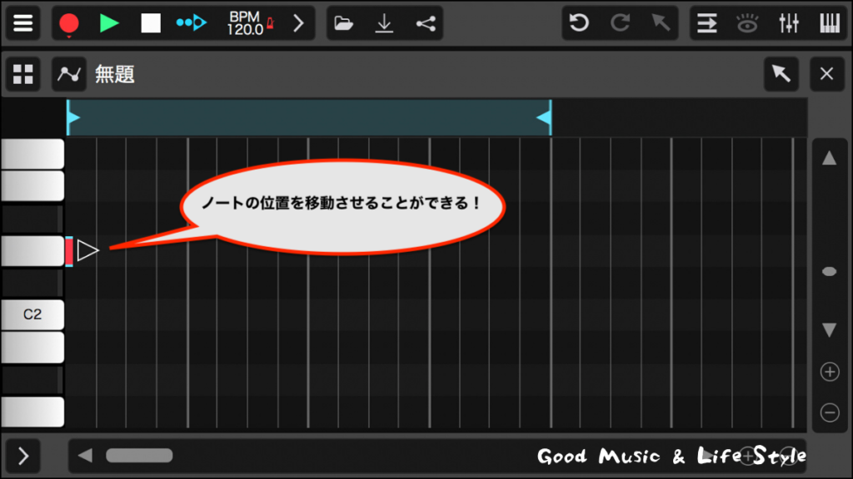Start playback with the green play button
853x479 pixels.
point(109,23)
